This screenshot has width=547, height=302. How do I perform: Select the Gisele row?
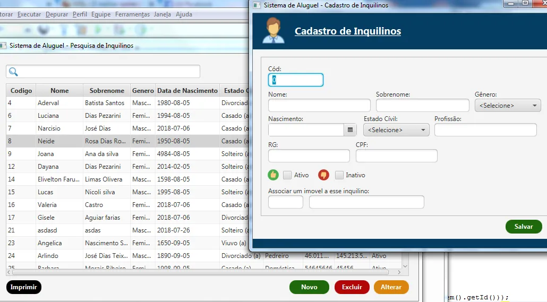(x=127, y=218)
